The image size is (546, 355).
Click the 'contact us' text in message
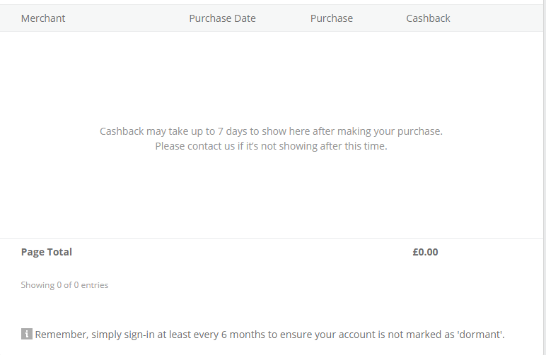coord(211,147)
